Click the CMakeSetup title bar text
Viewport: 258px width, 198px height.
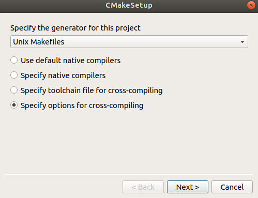129,5
